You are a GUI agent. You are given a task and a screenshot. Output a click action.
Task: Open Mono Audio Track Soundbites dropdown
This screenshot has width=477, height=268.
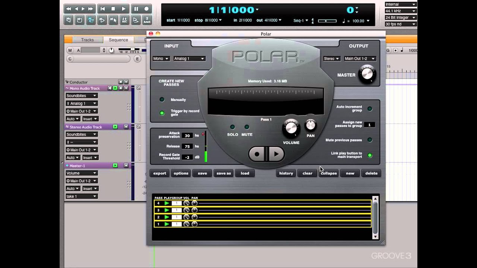pos(82,96)
